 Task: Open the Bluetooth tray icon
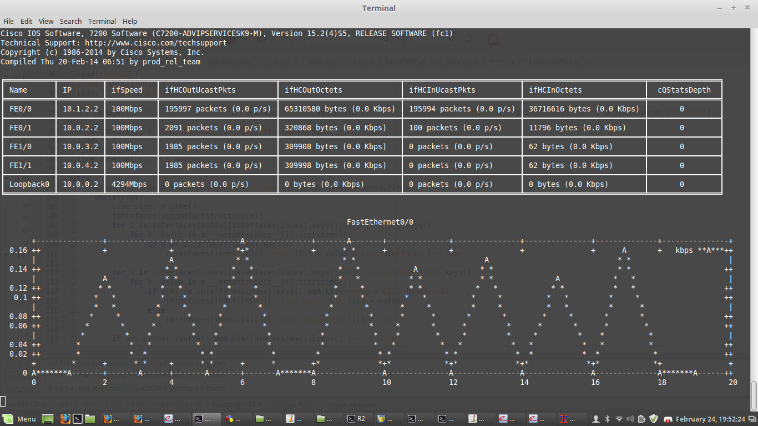pyautogui.click(x=607, y=419)
